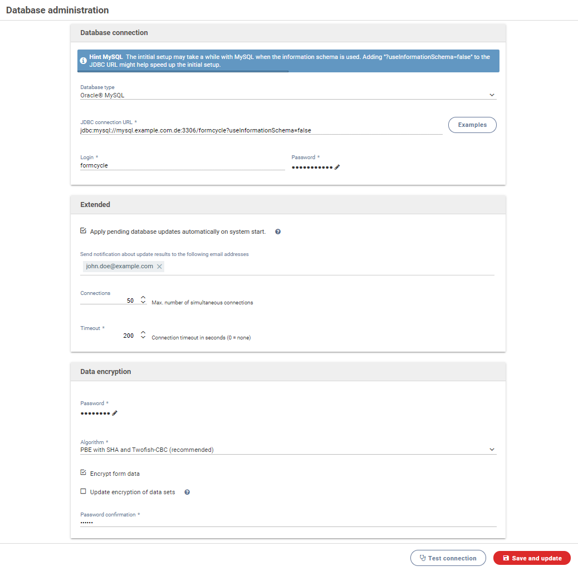Click the Test connection button
578x576 pixels.
click(x=448, y=558)
